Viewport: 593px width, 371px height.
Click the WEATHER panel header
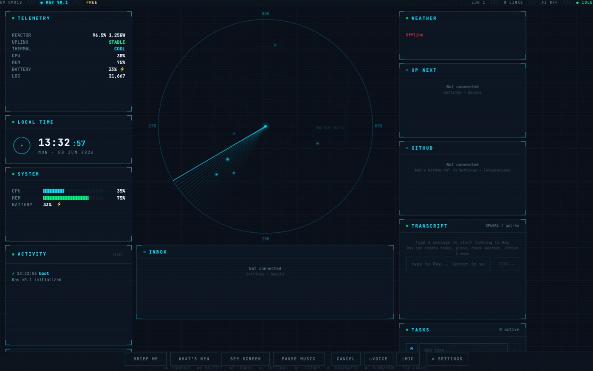click(x=463, y=18)
